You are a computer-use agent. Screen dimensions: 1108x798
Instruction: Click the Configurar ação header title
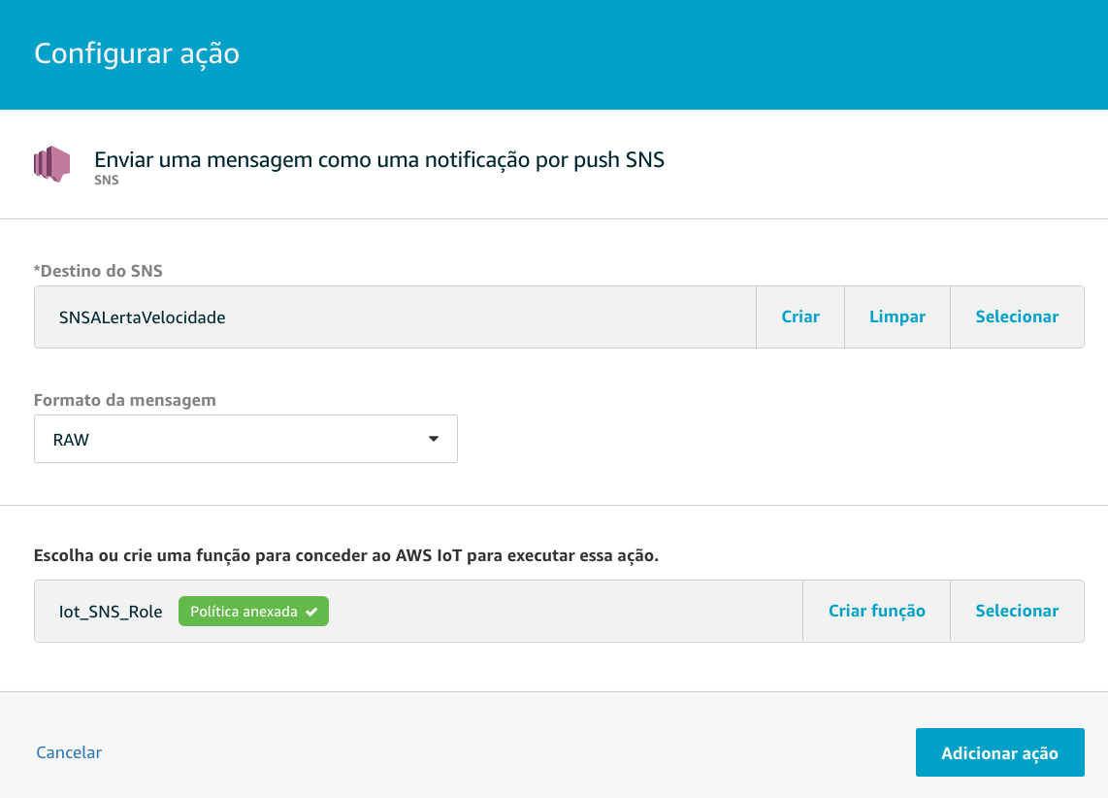(137, 54)
